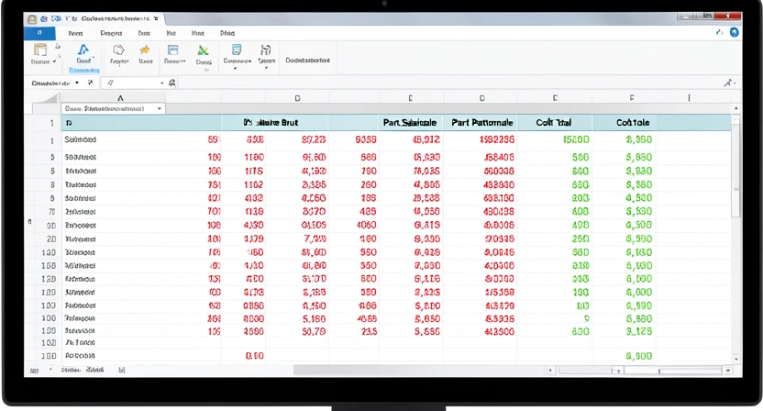763x411 pixels.
Task: Click the text button at the ribbon's right end
Action: (x=307, y=61)
